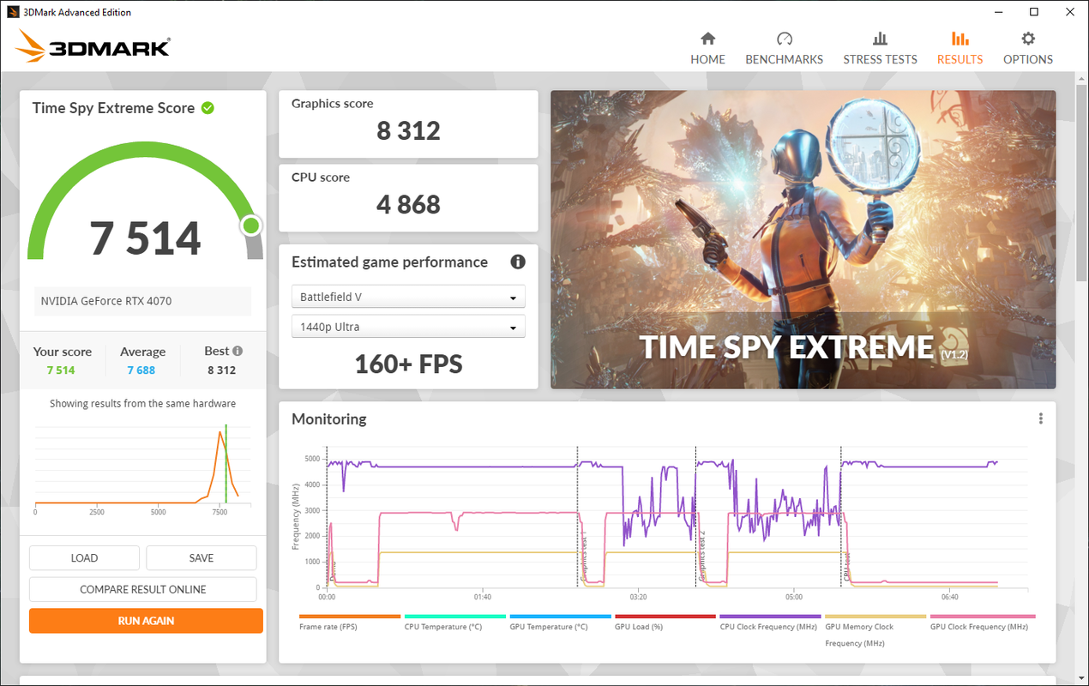Click the 160+ FPS estimate text
Viewport: 1089px width, 686px height.
[408, 364]
